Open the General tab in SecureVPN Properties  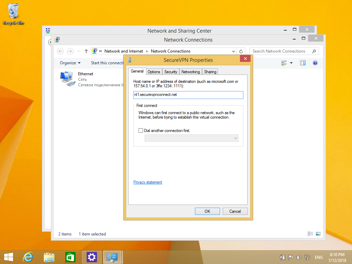pos(137,71)
